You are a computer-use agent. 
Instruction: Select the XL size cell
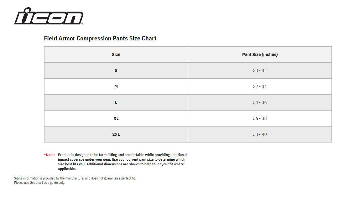[x=116, y=118]
